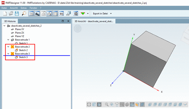The width and height of the screenshot is (189, 109).
Task: Collapse the deactivate_several_sketches_2 root node
Action: pos(5,26)
